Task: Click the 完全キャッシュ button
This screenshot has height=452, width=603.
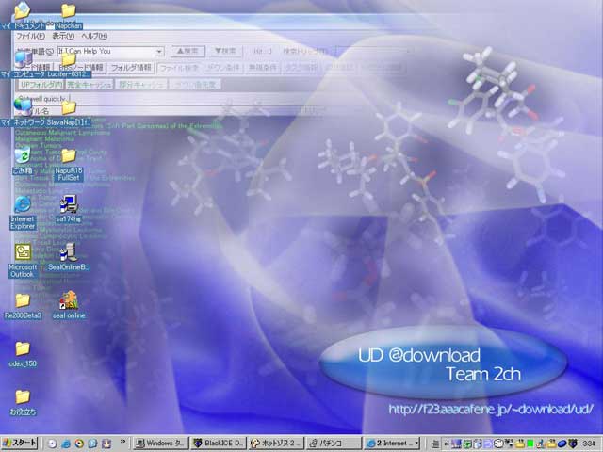Action: [x=89, y=84]
